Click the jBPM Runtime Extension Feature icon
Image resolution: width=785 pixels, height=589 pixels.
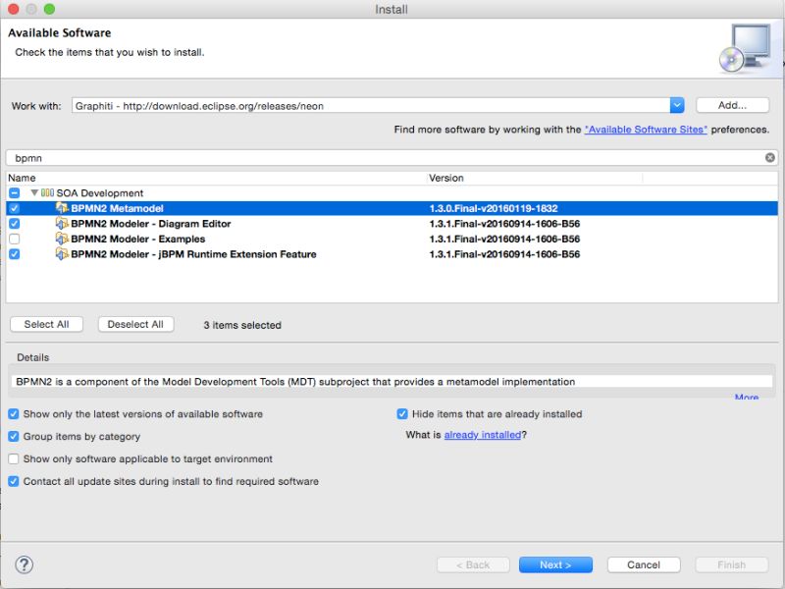coord(62,254)
